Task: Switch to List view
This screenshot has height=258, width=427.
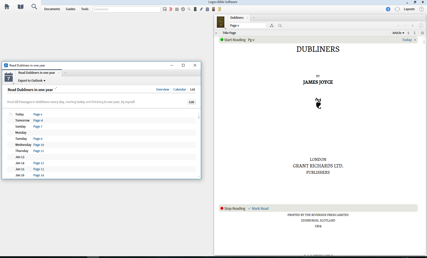Action: point(192,90)
